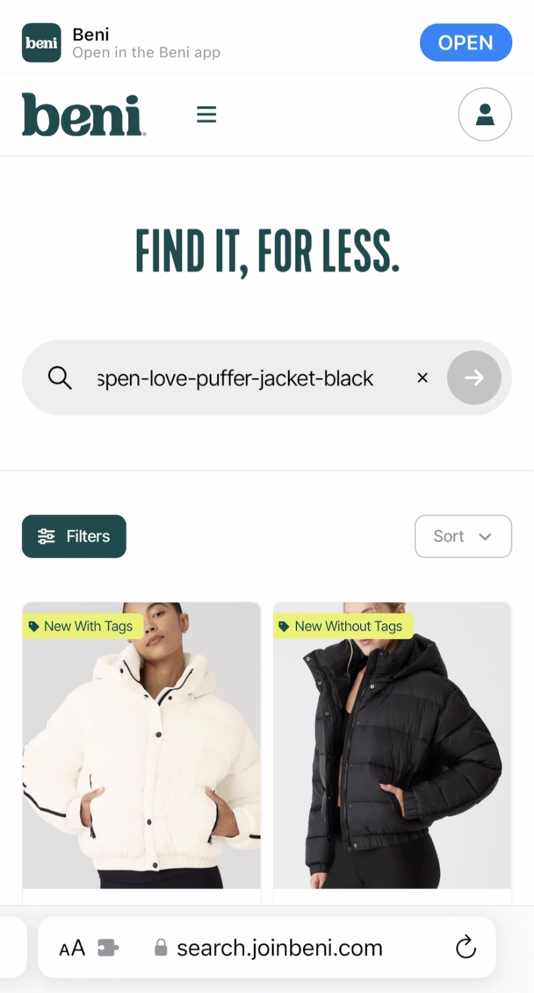Go to Beni homepage via logo
Screen dimensions: 534x993
[84, 115]
